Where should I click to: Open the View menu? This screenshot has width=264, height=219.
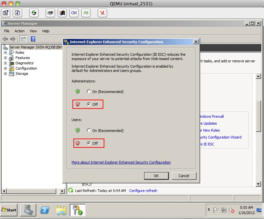(x=33, y=31)
